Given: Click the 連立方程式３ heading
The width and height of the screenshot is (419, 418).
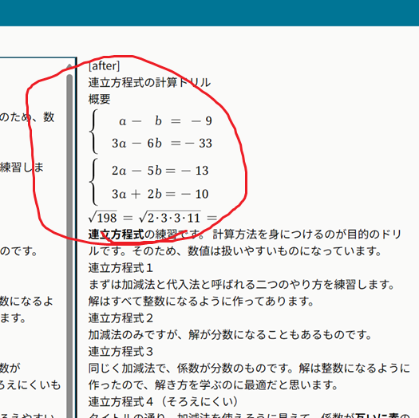Looking at the screenshot, I should (x=121, y=352).
